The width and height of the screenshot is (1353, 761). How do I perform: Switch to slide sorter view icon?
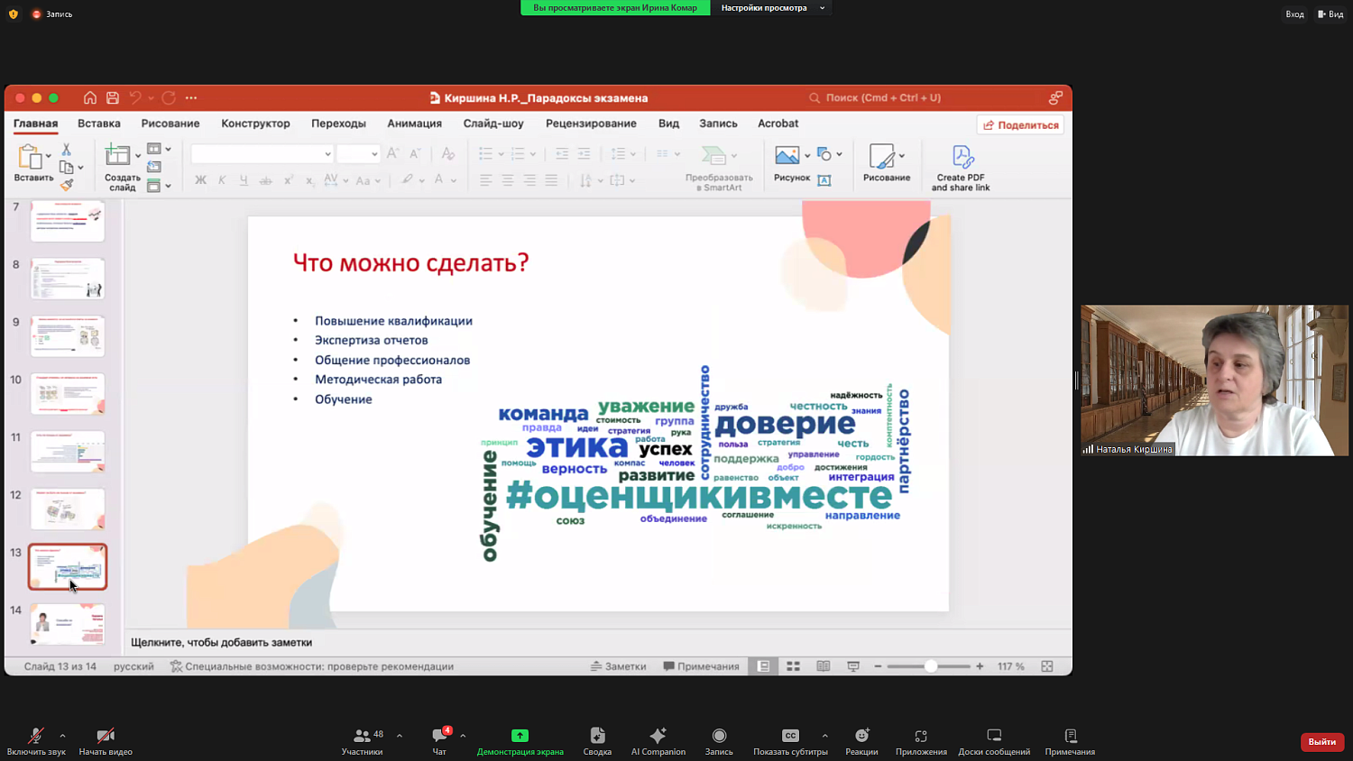point(793,665)
